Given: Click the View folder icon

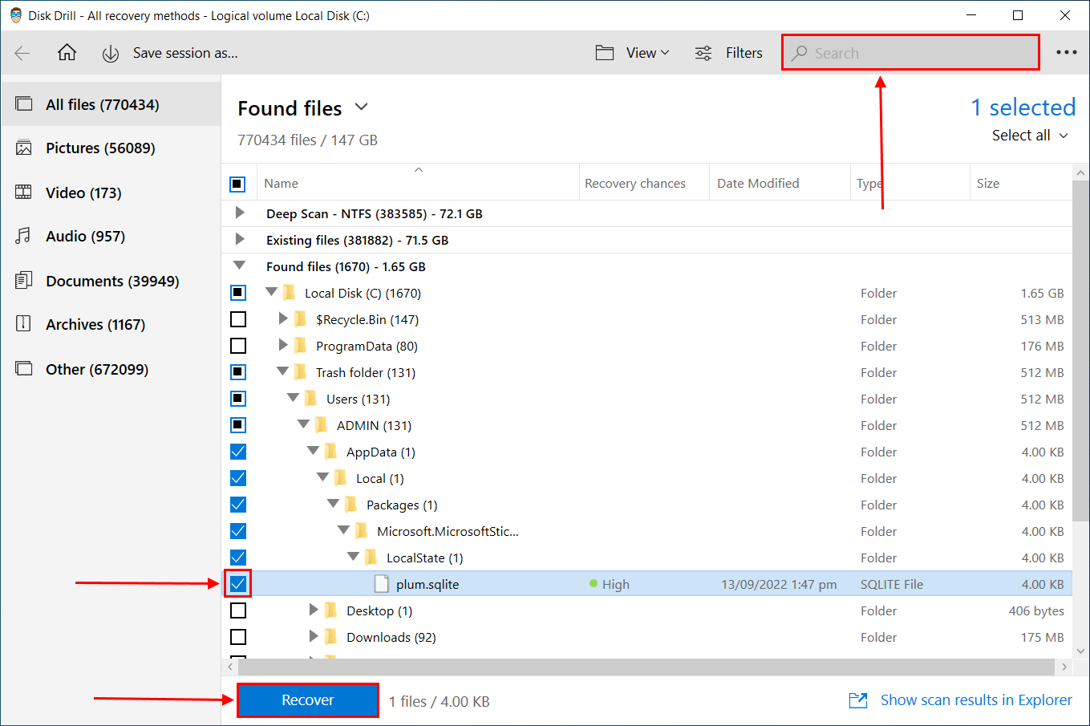Looking at the screenshot, I should 605,53.
